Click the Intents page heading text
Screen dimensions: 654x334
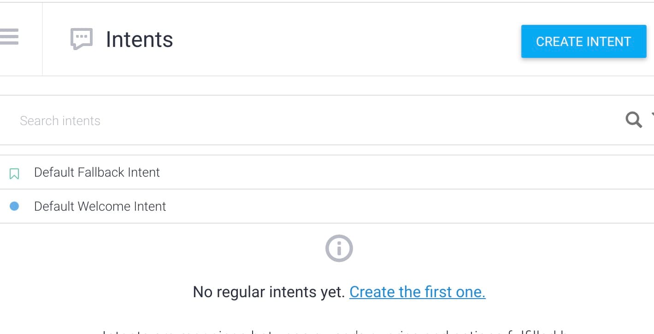click(140, 40)
